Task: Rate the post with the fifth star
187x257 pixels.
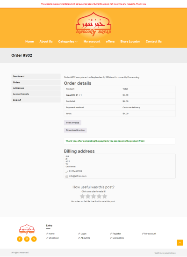Action: pos(105,196)
